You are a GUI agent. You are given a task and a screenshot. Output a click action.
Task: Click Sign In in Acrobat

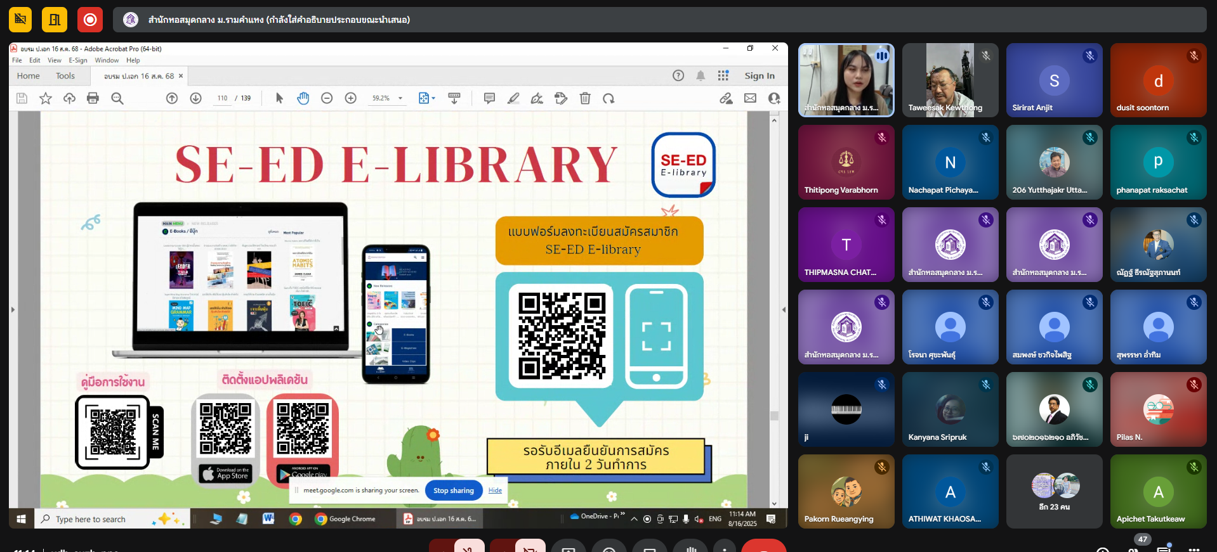click(760, 76)
